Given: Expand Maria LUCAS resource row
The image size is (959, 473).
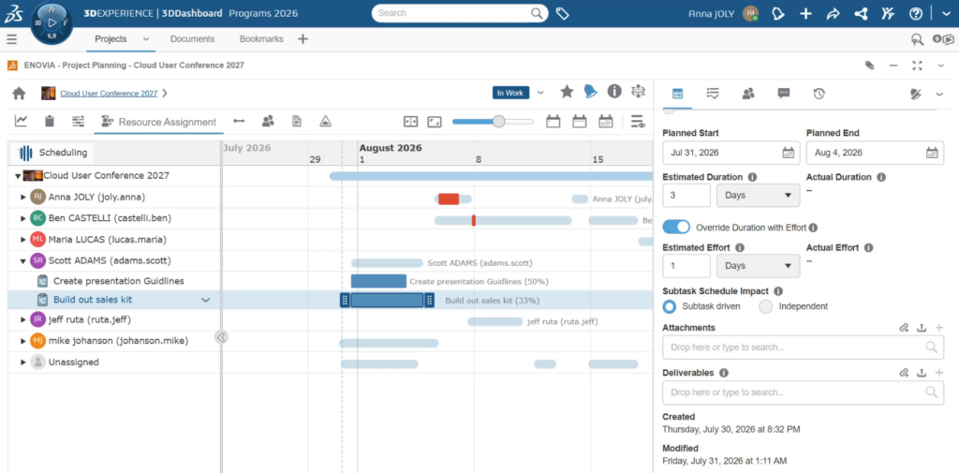Looking at the screenshot, I should pos(23,239).
